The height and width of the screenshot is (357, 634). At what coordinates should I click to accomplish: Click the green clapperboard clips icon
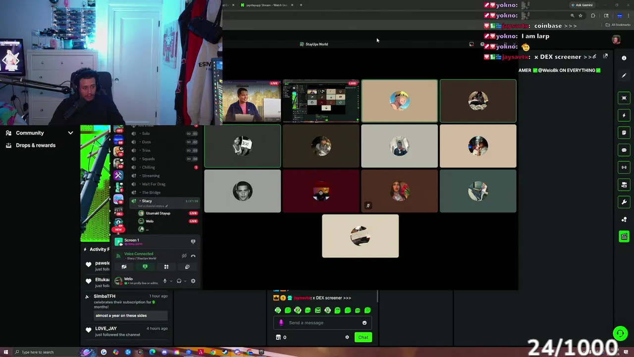[624, 237]
